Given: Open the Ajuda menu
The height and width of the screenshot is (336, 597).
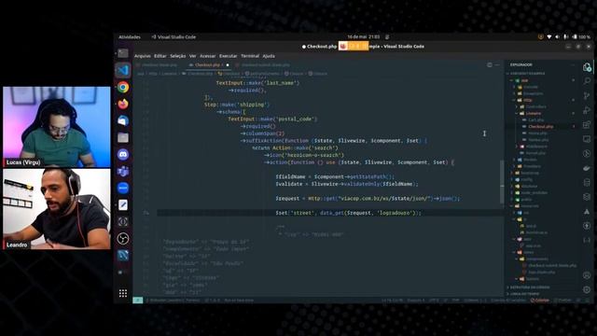Looking at the screenshot, I should coord(269,56).
